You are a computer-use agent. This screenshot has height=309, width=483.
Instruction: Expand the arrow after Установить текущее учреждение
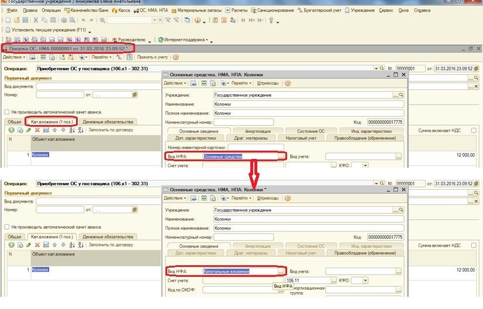coord(90,31)
